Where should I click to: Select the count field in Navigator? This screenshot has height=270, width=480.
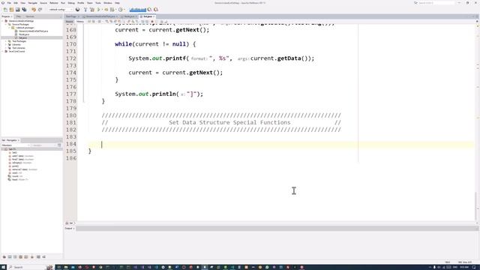[16, 176]
